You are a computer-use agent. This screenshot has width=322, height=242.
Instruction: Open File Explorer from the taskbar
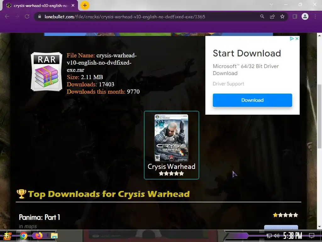tap(54, 236)
